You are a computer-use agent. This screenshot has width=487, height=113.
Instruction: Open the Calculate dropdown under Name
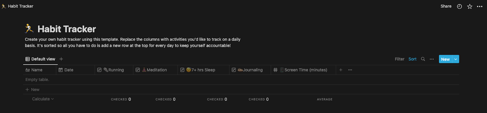coord(43,99)
